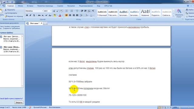Toggle bold formatting (Ж)
This screenshot has height=109, width=194.
coord(27,15)
